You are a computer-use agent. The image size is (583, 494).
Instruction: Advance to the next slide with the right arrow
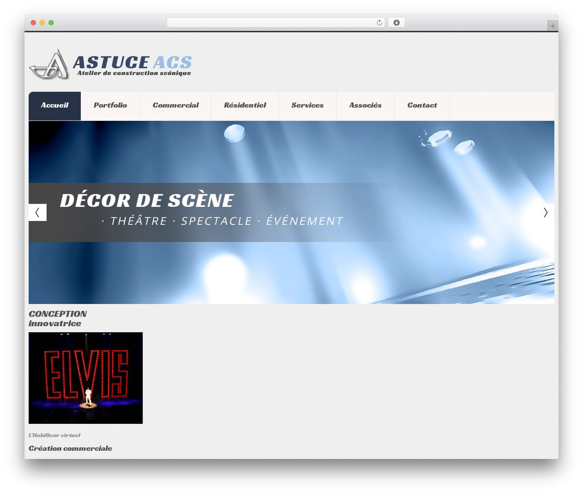545,212
